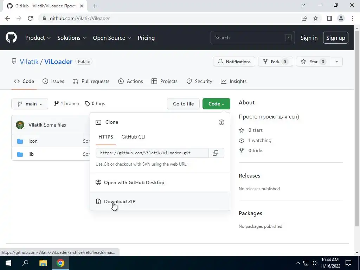The width and height of the screenshot is (360, 270).
Task: Open the tab search chevron
Action: (303, 5)
